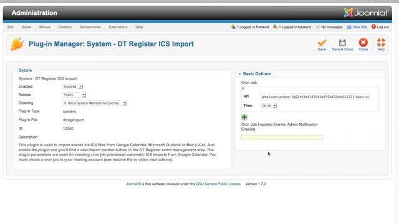Click the Save & Close disk icon
399x224 pixels.
[x=342, y=42]
